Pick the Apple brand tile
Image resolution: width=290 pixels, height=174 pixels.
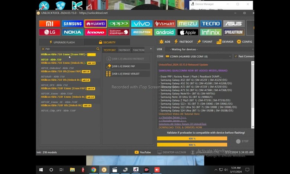[x=188, y=32]
